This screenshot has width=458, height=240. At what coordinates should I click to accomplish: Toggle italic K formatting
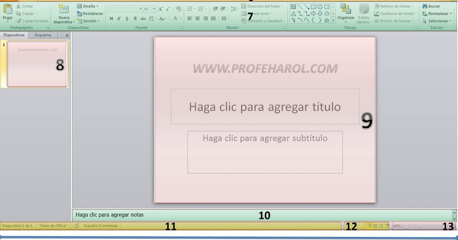(x=119, y=18)
